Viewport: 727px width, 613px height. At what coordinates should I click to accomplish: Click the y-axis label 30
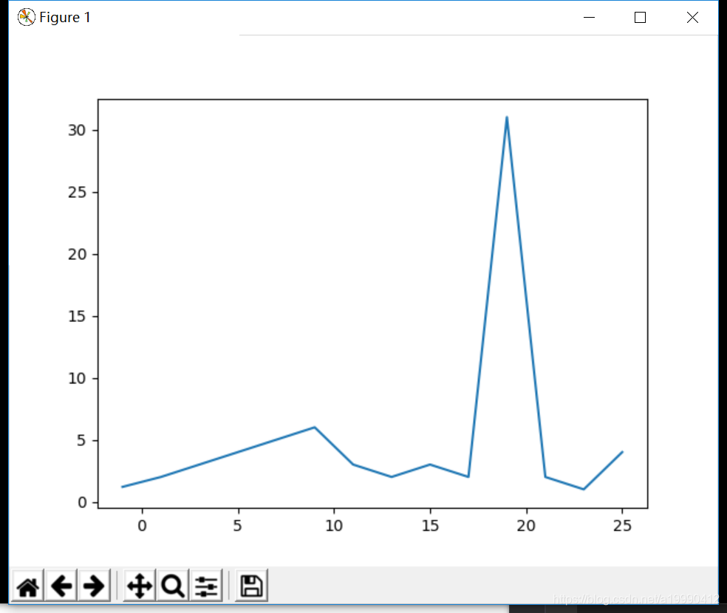77,131
